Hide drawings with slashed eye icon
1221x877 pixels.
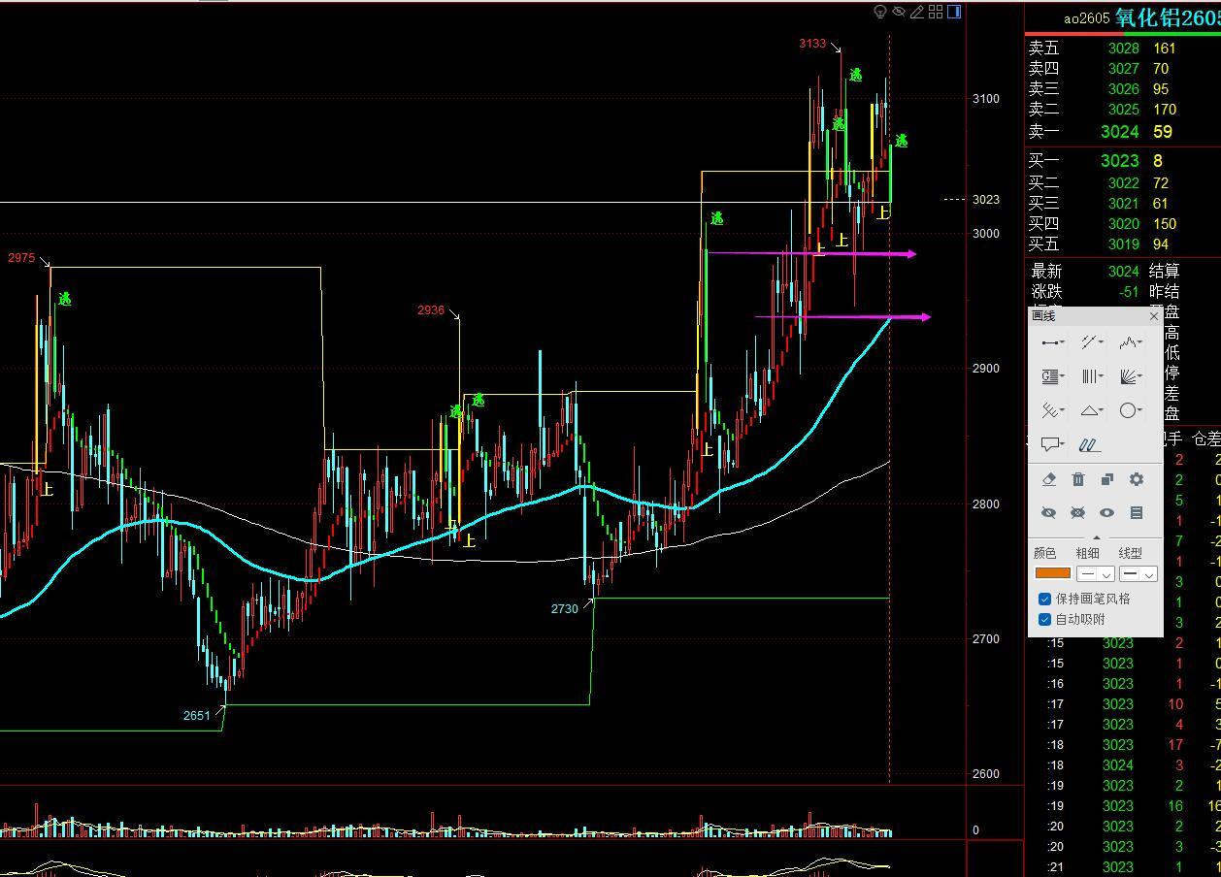click(1048, 512)
